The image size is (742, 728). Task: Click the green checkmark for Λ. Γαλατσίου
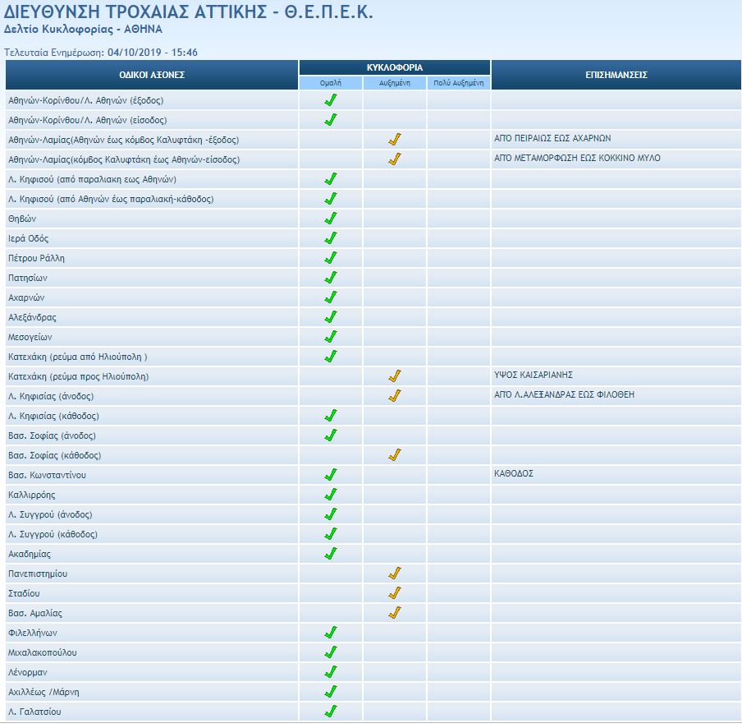tap(331, 712)
